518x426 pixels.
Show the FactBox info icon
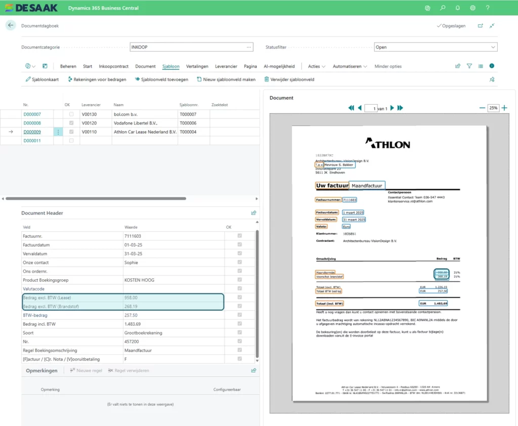point(492,66)
